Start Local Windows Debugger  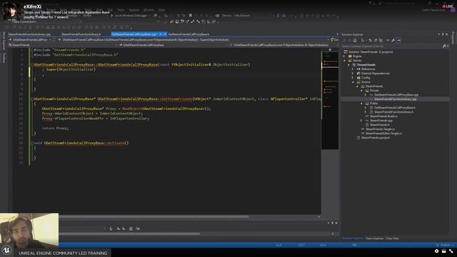coord(129,16)
